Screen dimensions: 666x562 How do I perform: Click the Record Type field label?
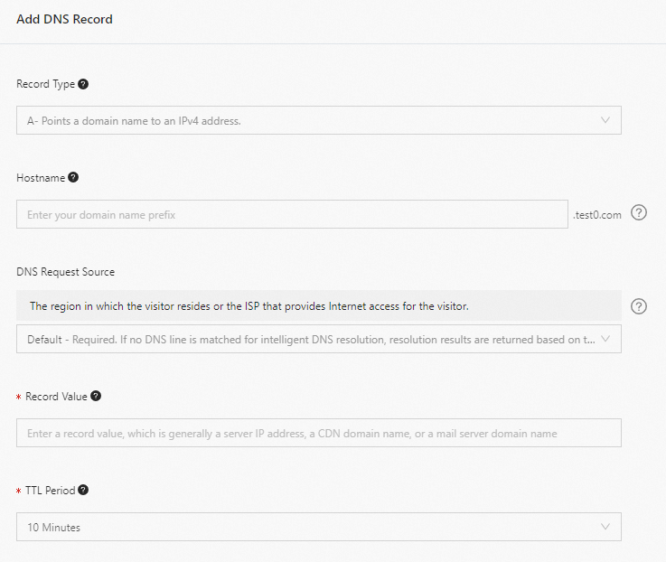45,84
